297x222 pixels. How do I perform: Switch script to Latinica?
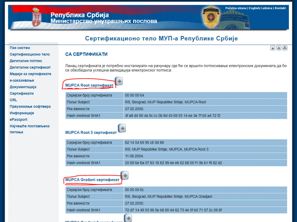[267, 8]
